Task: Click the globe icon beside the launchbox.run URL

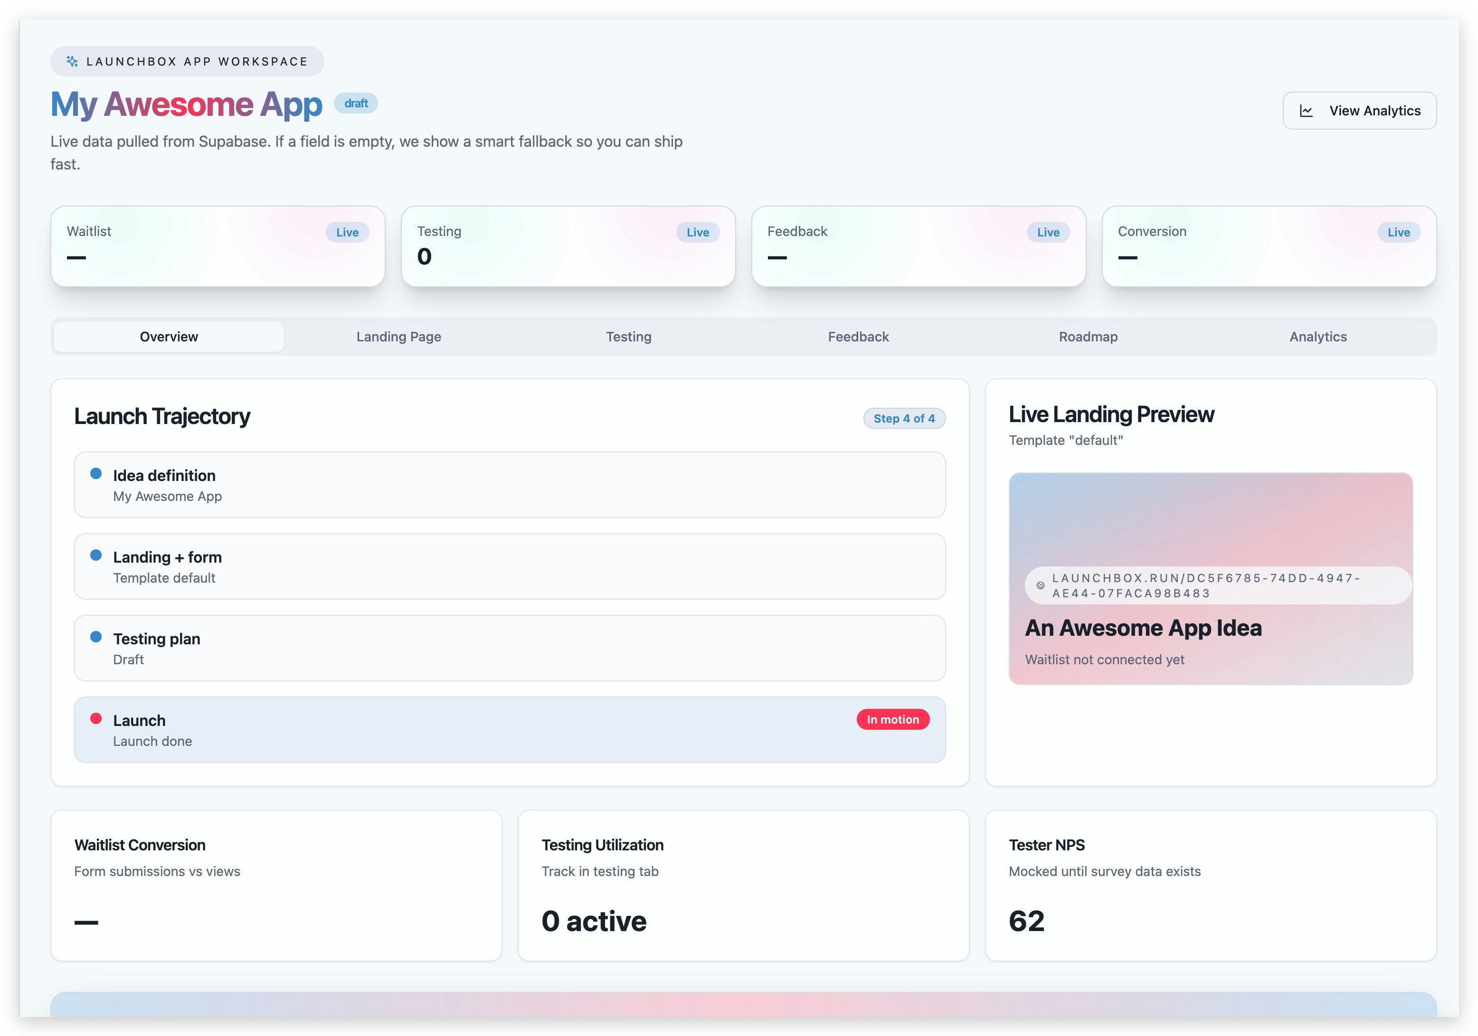Action: tap(1040, 585)
